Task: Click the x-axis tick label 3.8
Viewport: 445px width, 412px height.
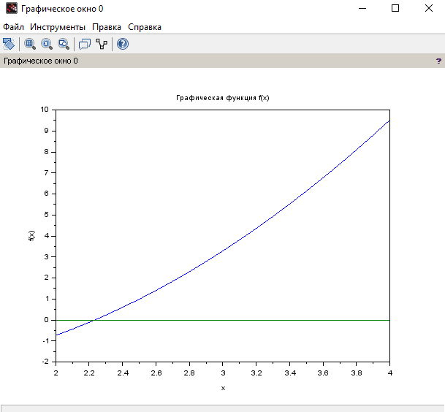Action: pyautogui.click(x=357, y=373)
